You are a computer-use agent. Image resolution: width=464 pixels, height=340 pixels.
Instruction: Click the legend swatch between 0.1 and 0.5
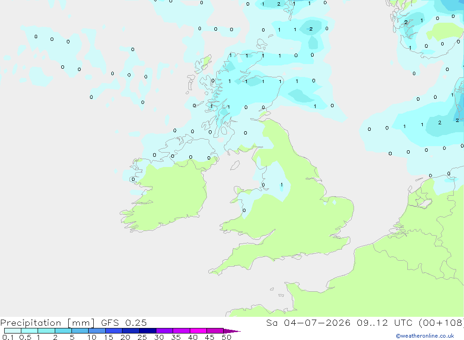13,331
